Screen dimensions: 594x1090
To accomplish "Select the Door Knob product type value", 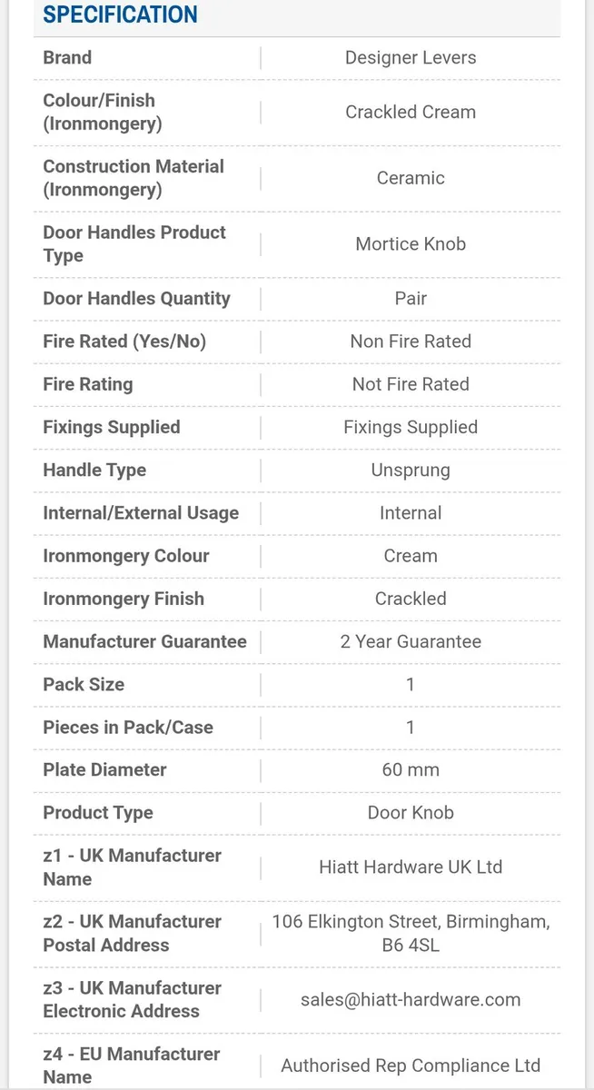I will coord(411,812).
